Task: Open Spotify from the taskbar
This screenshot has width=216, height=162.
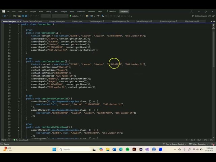Action: coord(128,150)
